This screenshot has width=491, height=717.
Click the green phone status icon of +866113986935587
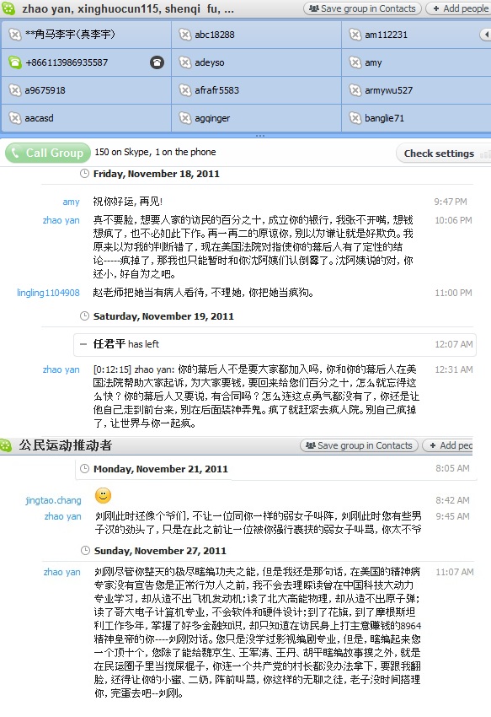click(x=15, y=62)
